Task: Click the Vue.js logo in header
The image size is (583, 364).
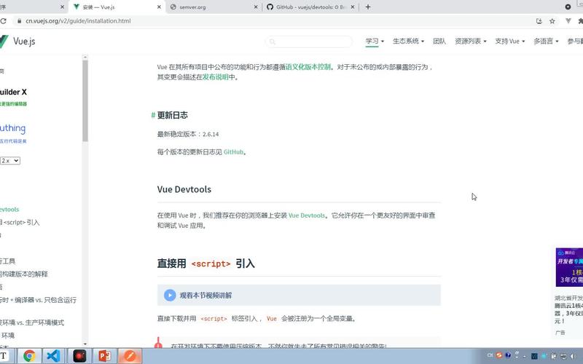Action: point(17,41)
